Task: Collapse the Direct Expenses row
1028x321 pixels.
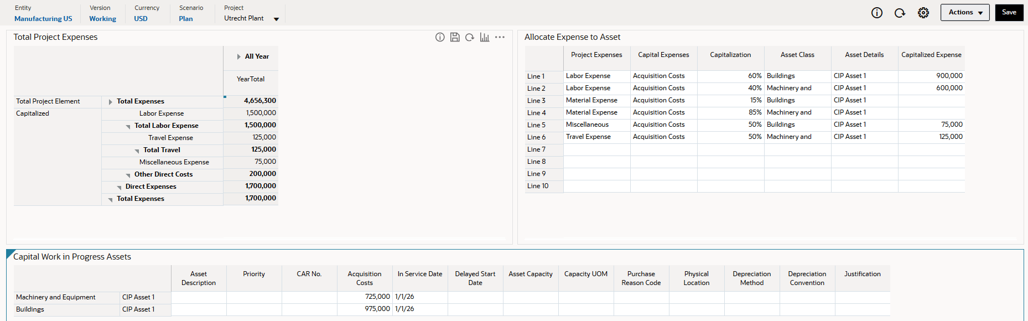Action: click(x=120, y=188)
